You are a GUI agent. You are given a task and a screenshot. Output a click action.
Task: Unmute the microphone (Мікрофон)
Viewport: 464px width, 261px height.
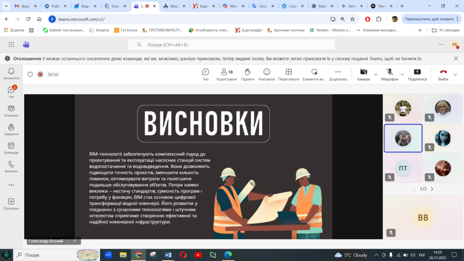tap(390, 74)
